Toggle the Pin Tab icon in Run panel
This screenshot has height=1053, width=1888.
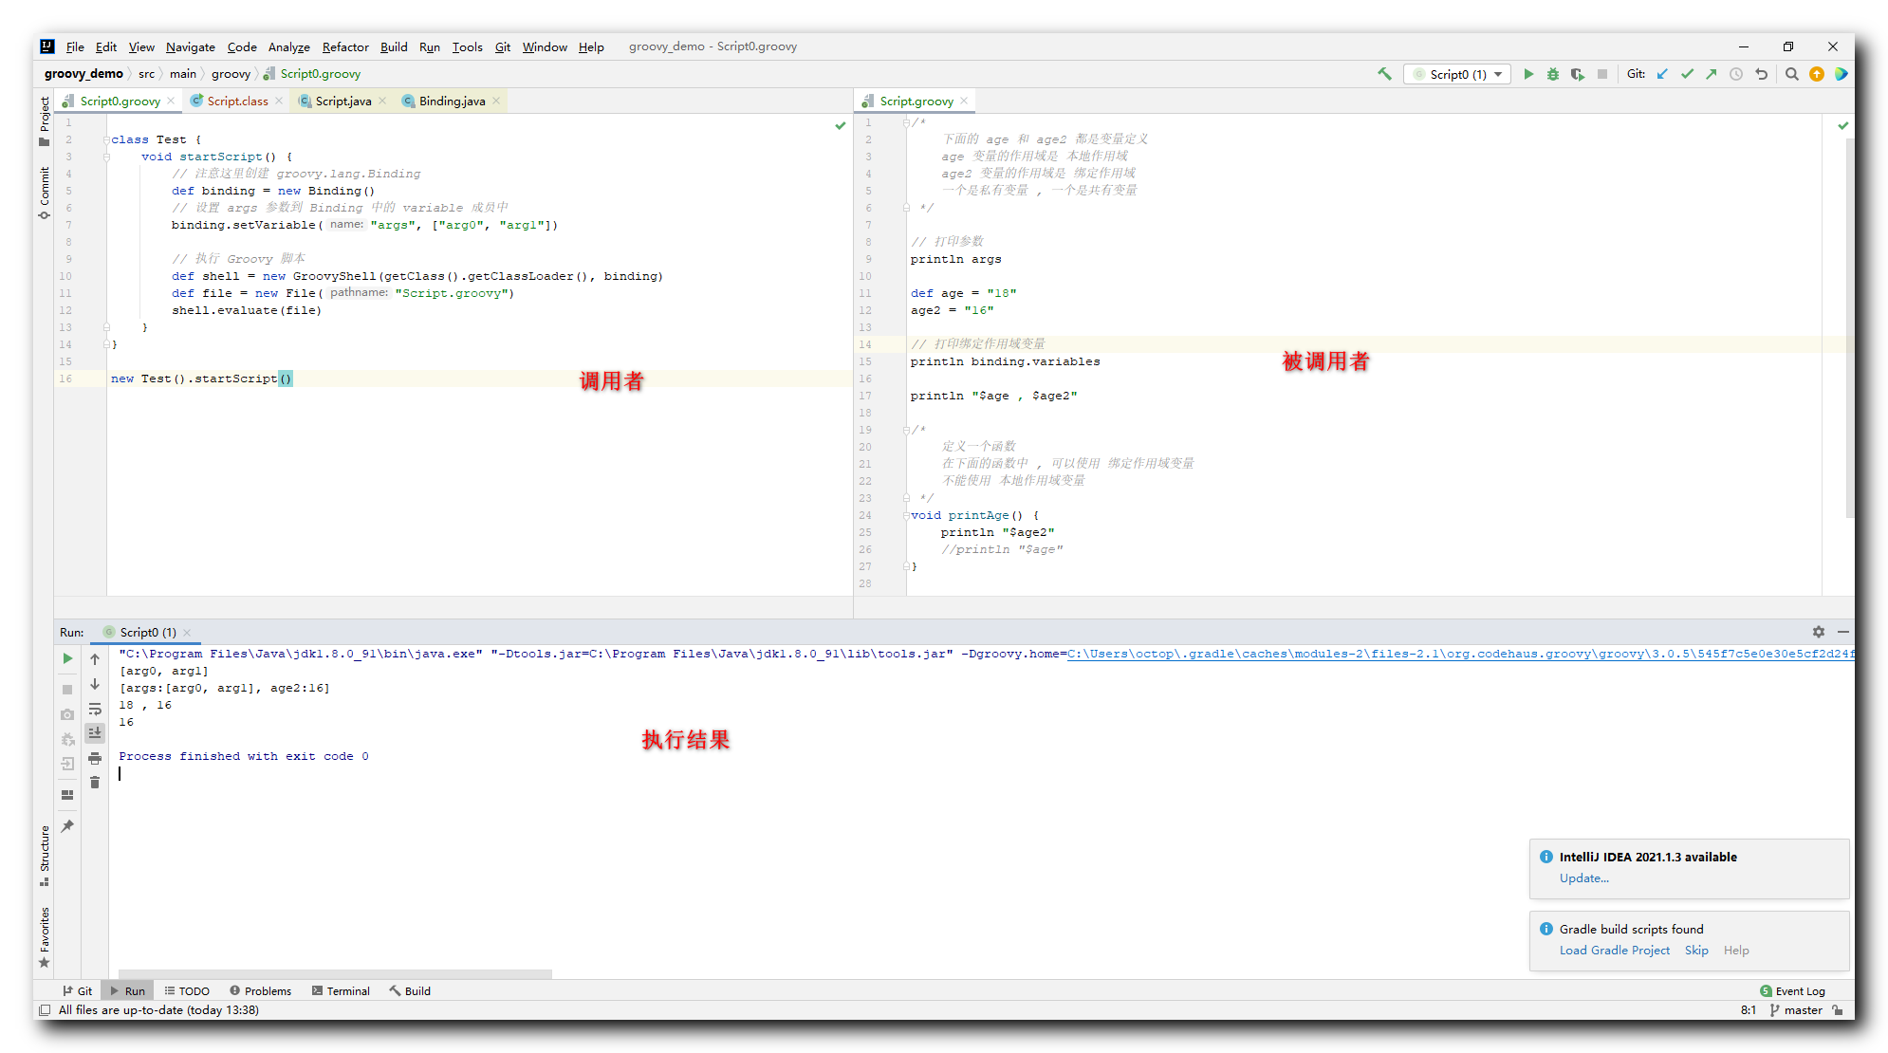(67, 826)
